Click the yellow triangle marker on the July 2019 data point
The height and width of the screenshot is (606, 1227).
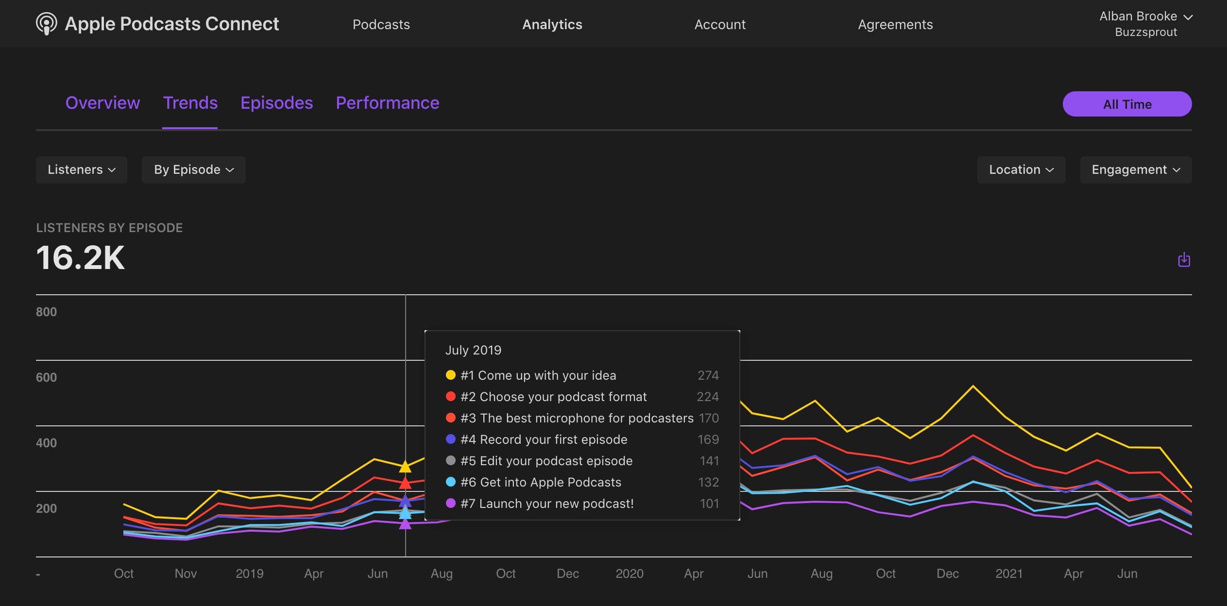point(406,466)
